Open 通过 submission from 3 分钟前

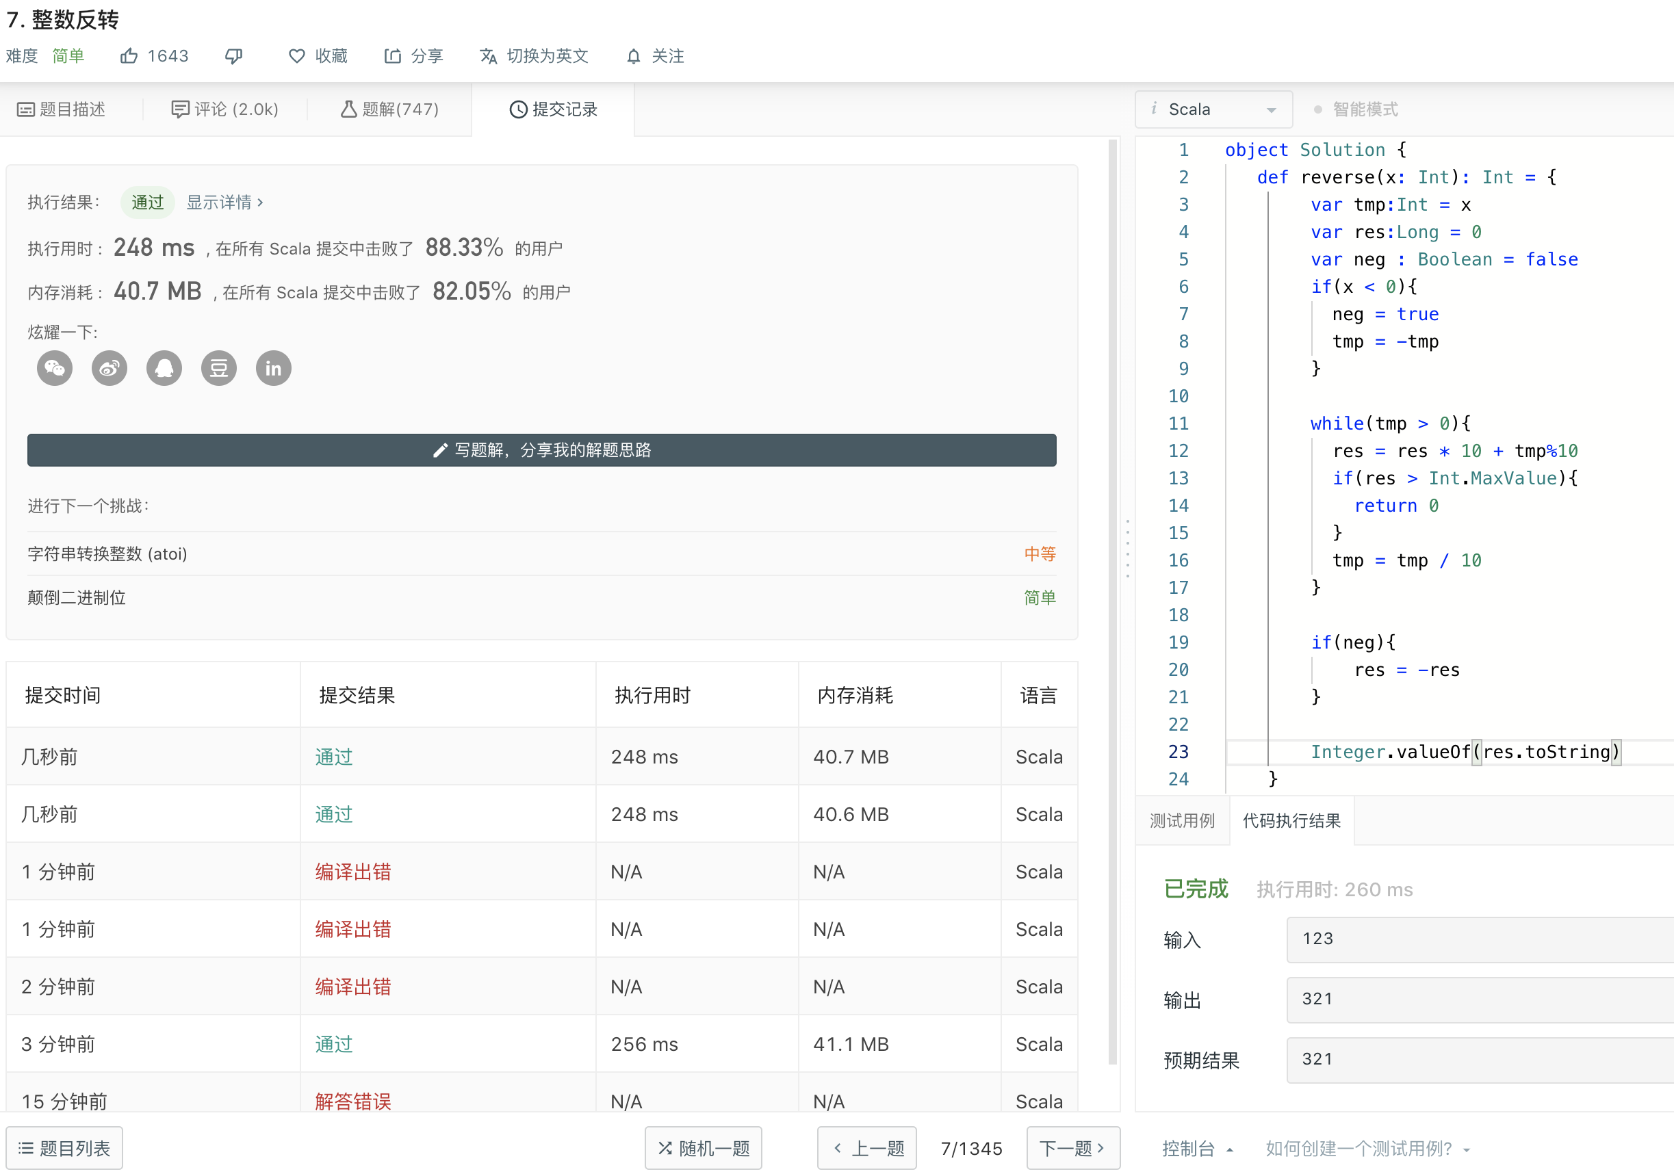(x=334, y=1044)
